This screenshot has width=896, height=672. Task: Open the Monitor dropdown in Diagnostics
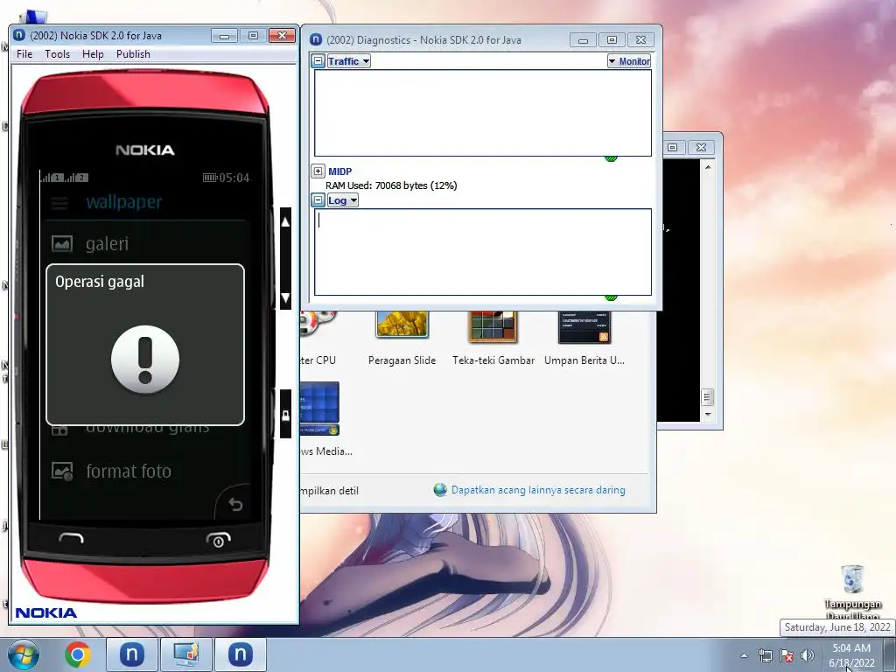coord(629,61)
